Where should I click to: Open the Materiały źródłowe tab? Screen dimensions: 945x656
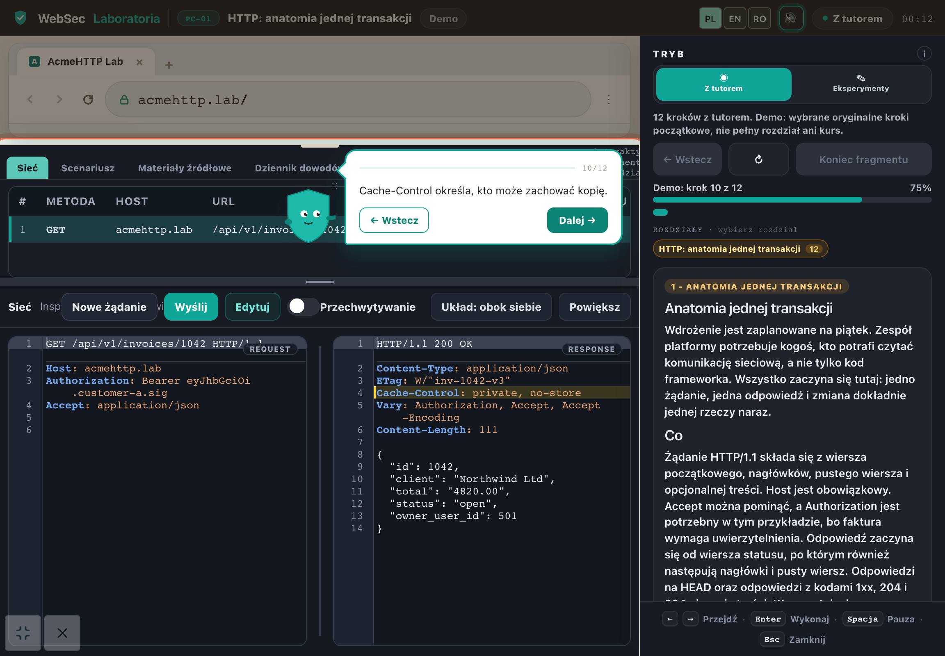(184, 168)
